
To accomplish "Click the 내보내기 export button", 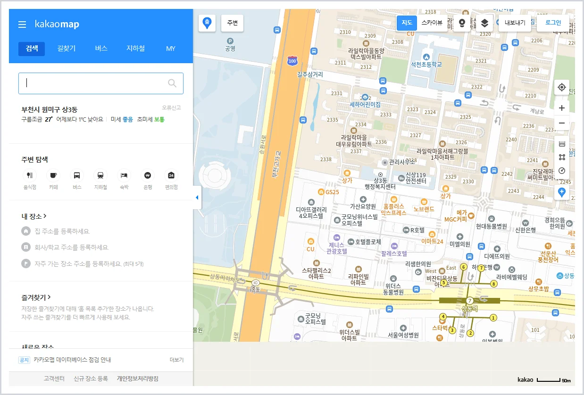I will pos(515,23).
